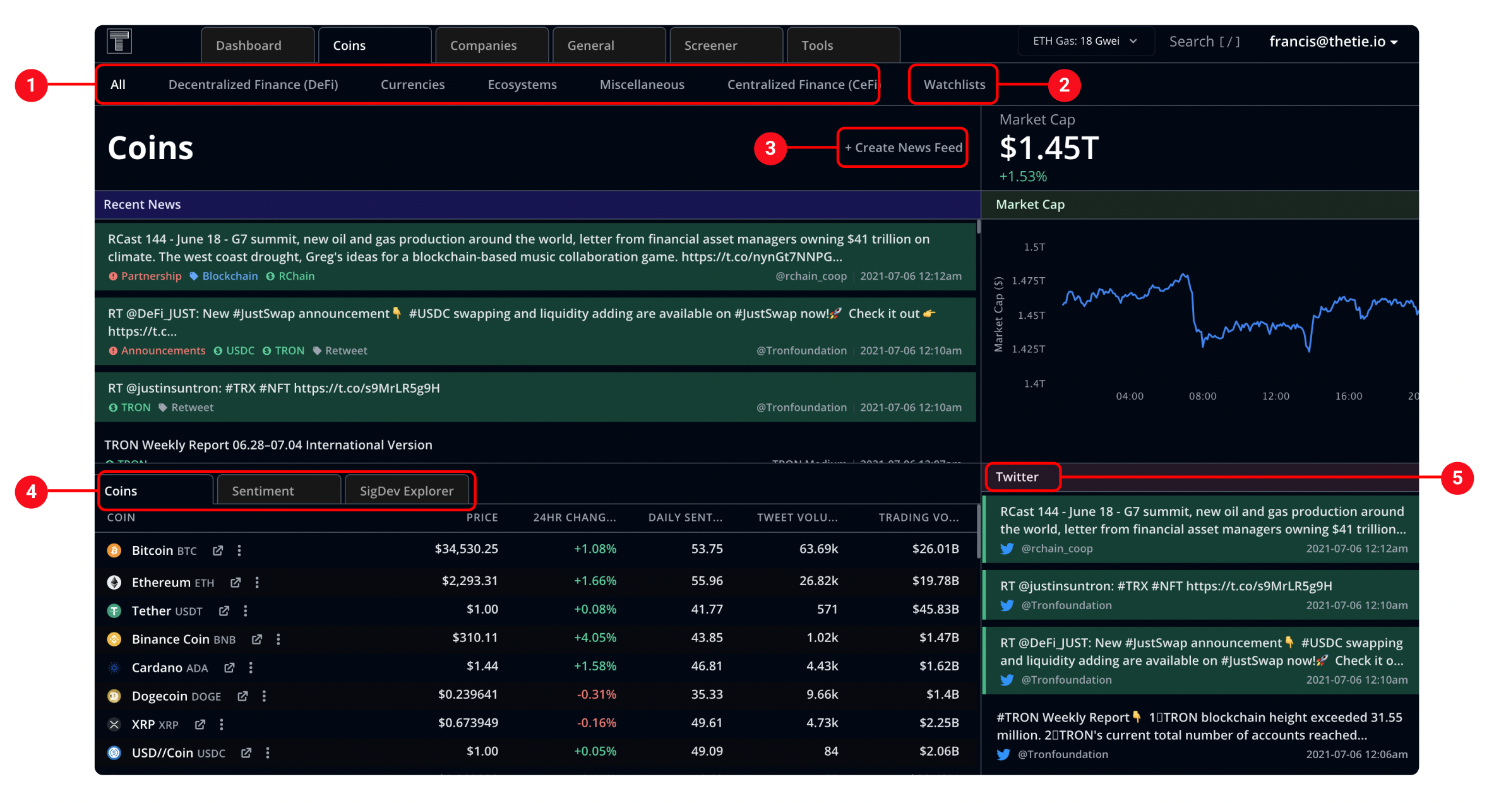Open Ethereum row three-dot menu

click(x=257, y=582)
